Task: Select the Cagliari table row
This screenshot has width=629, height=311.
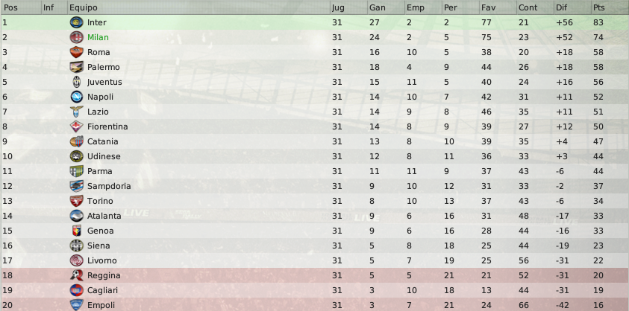Action: tap(315, 290)
